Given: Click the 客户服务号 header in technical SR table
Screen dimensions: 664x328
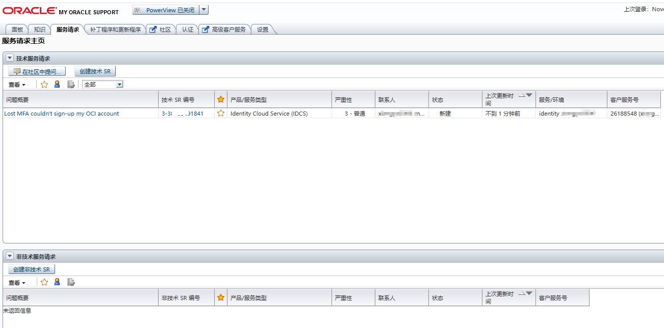Looking at the screenshot, I should tap(634, 99).
